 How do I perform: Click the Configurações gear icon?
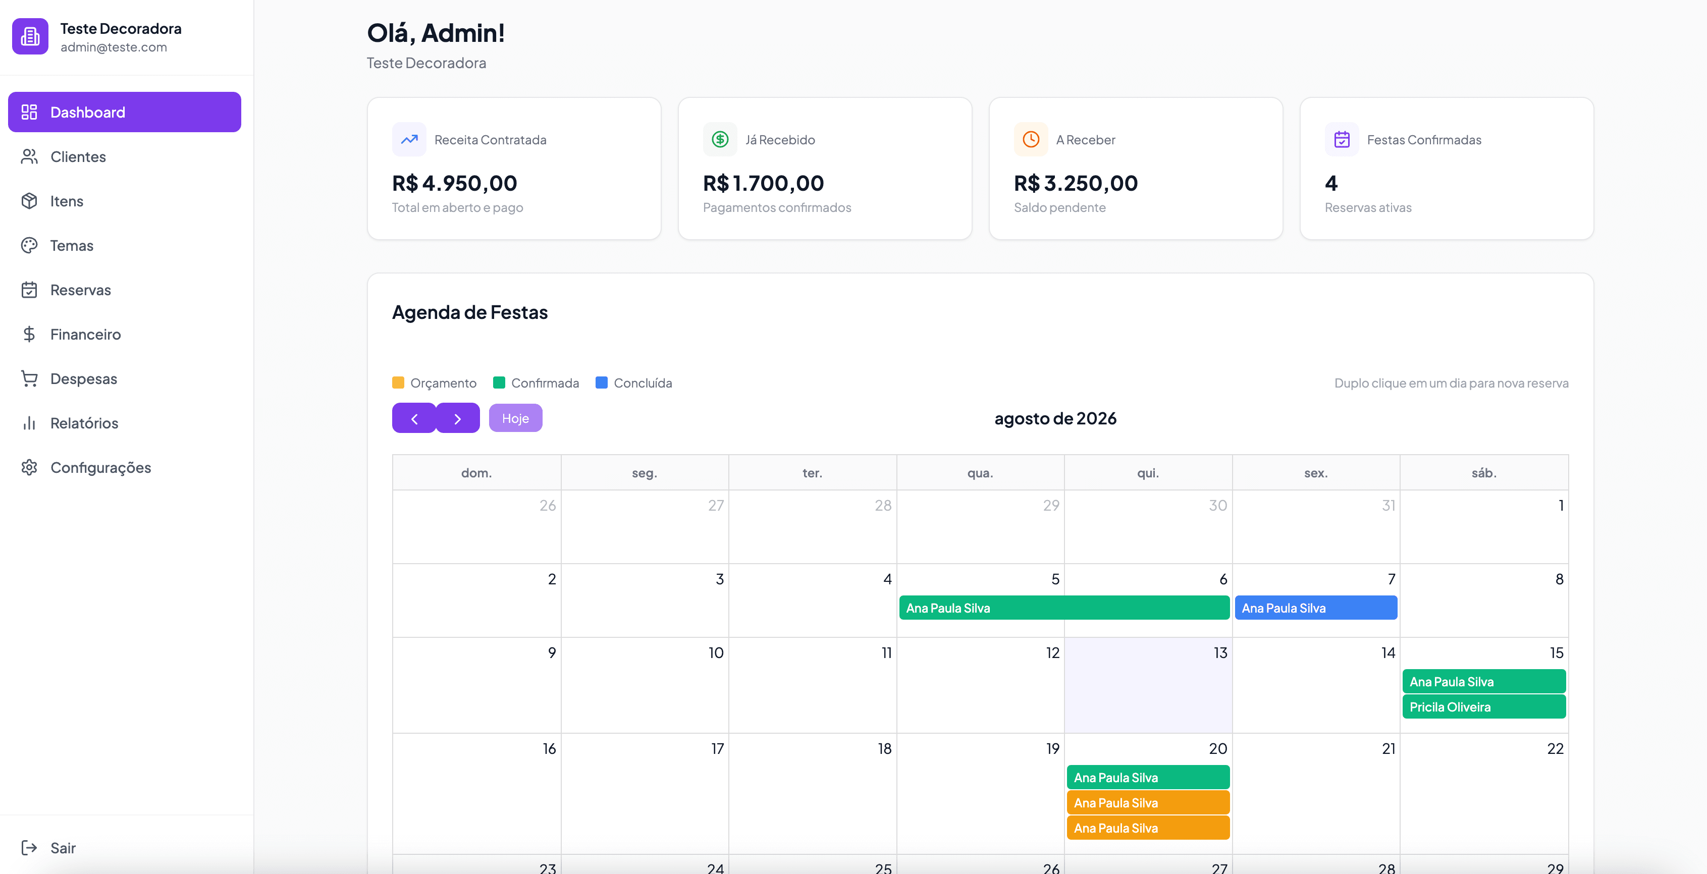pyautogui.click(x=29, y=467)
